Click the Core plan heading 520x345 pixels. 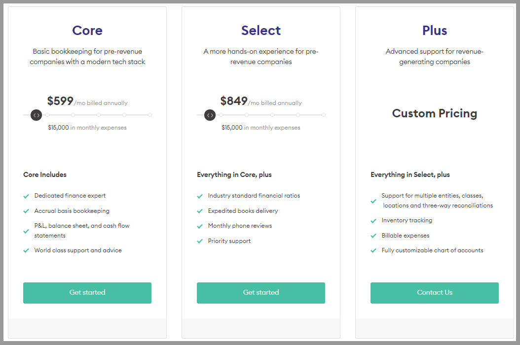[87, 31]
